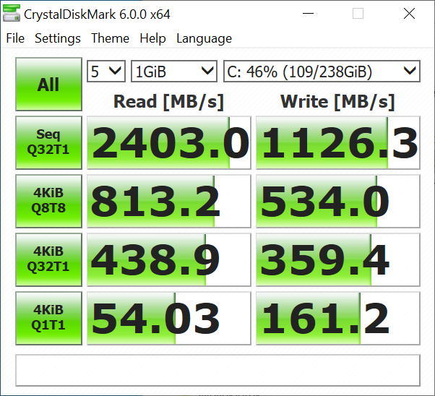Open the File menu
Viewport: 435px width, 396px height.
pyautogui.click(x=15, y=38)
